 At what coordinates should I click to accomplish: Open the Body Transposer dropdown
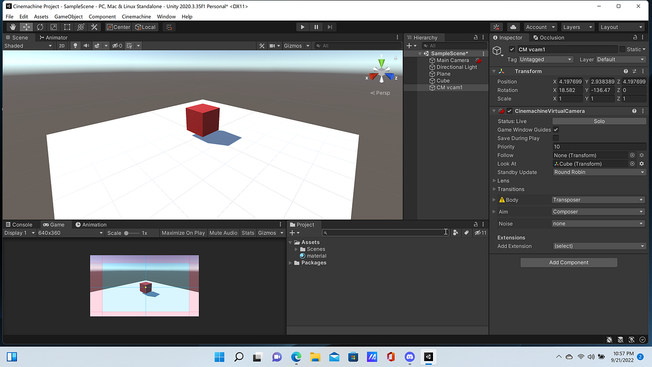599,200
